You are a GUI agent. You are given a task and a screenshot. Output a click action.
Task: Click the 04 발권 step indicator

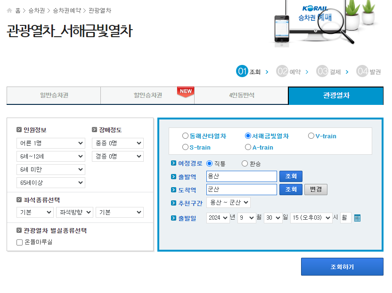coord(368,71)
